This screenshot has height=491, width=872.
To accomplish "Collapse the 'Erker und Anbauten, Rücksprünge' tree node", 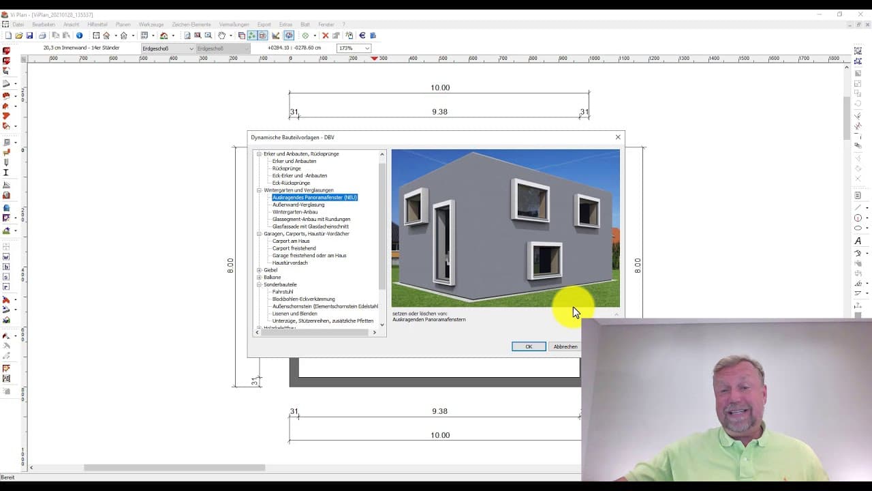I will (x=259, y=154).
